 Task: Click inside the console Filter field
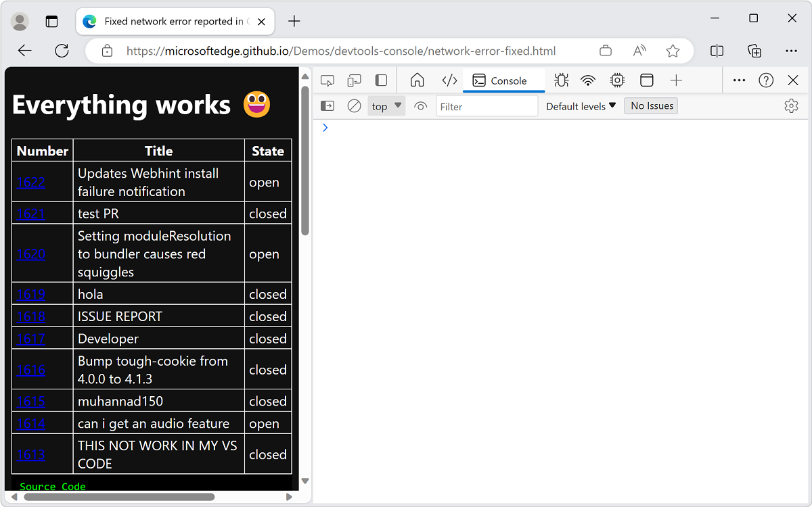click(487, 105)
